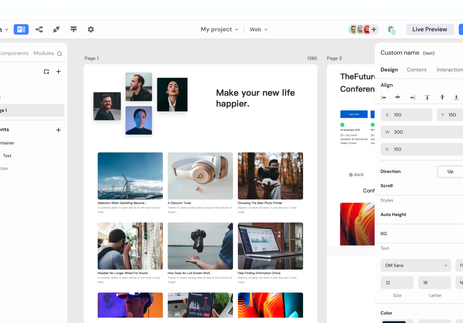463x323 pixels.
Task: Select the Up direction option
Action: (450, 171)
